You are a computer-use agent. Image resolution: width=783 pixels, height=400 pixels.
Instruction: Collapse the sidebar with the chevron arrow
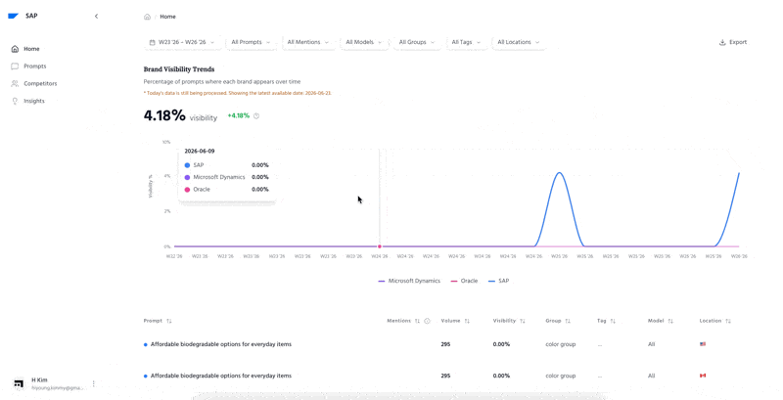point(96,16)
